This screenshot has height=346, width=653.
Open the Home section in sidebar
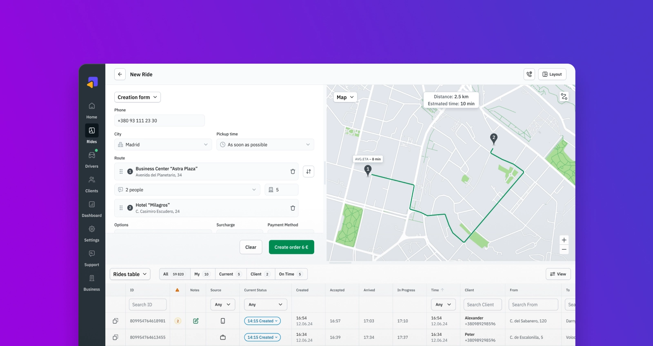(x=91, y=111)
